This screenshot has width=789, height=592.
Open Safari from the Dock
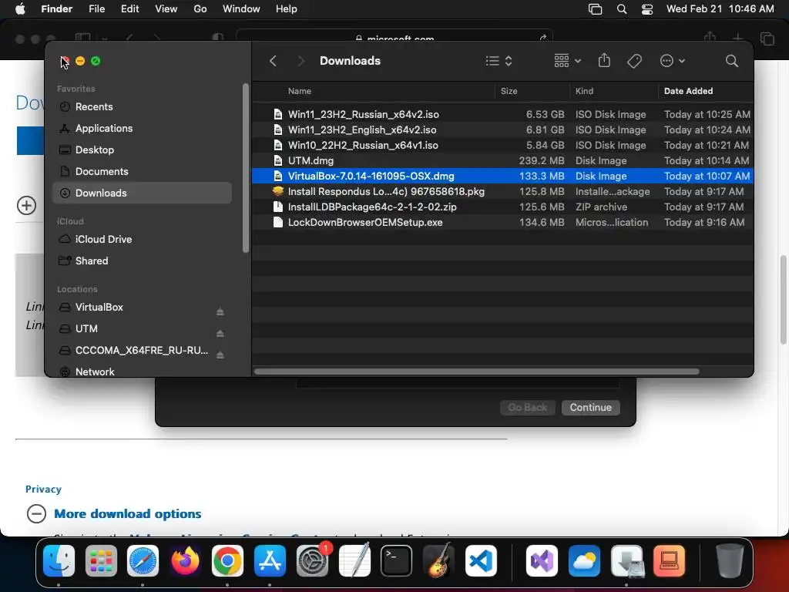click(143, 561)
